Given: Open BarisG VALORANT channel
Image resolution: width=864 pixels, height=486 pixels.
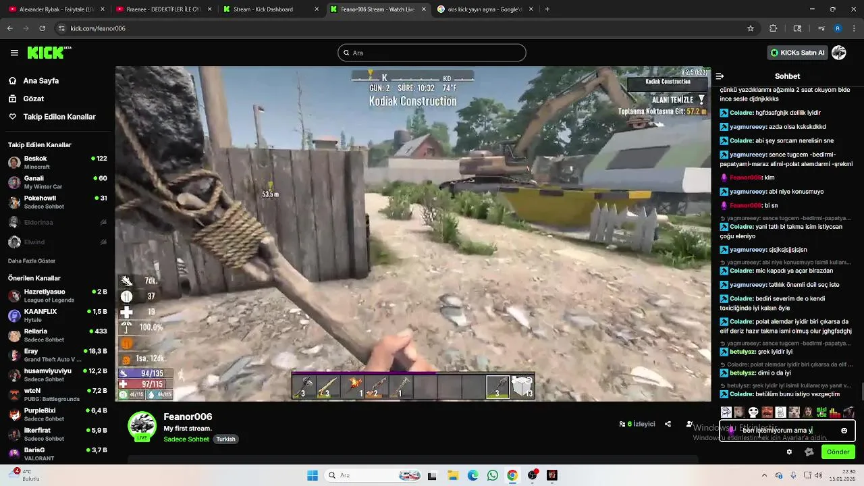Looking at the screenshot, I should click(57, 454).
